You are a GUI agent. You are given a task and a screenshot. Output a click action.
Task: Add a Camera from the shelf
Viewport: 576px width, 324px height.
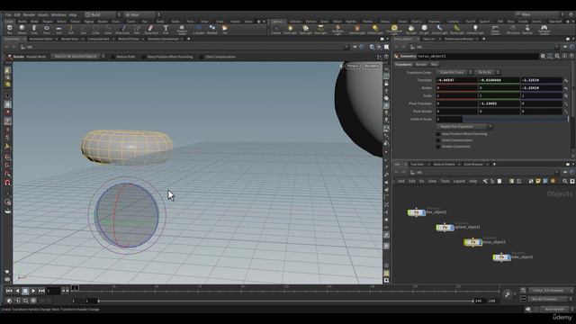click(276, 30)
